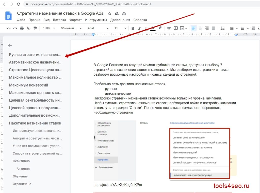
Task: Open the Дополнения menu
Action: pyautogui.click(x=120, y=20)
